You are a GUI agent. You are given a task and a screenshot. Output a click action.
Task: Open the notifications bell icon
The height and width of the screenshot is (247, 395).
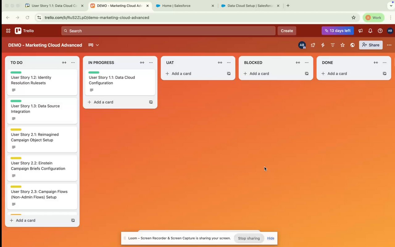pos(370,31)
